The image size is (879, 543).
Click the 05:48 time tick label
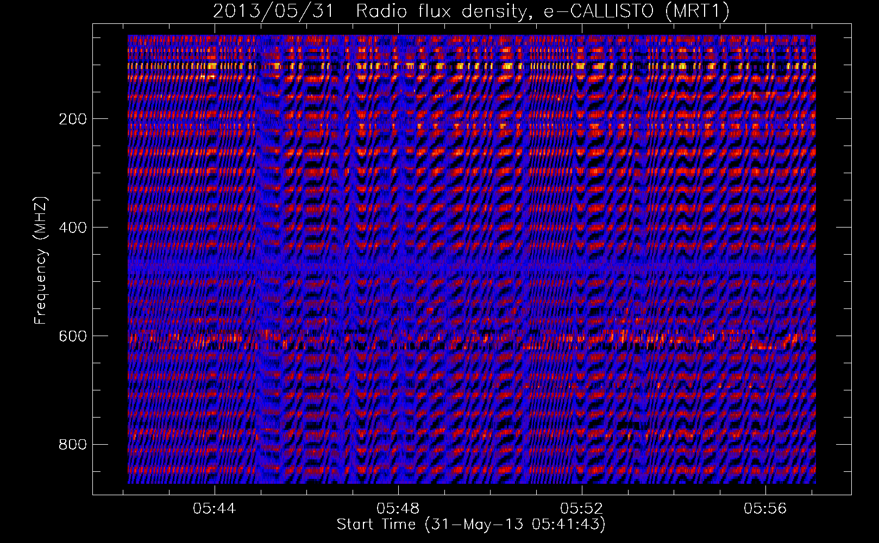pos(398,509)
